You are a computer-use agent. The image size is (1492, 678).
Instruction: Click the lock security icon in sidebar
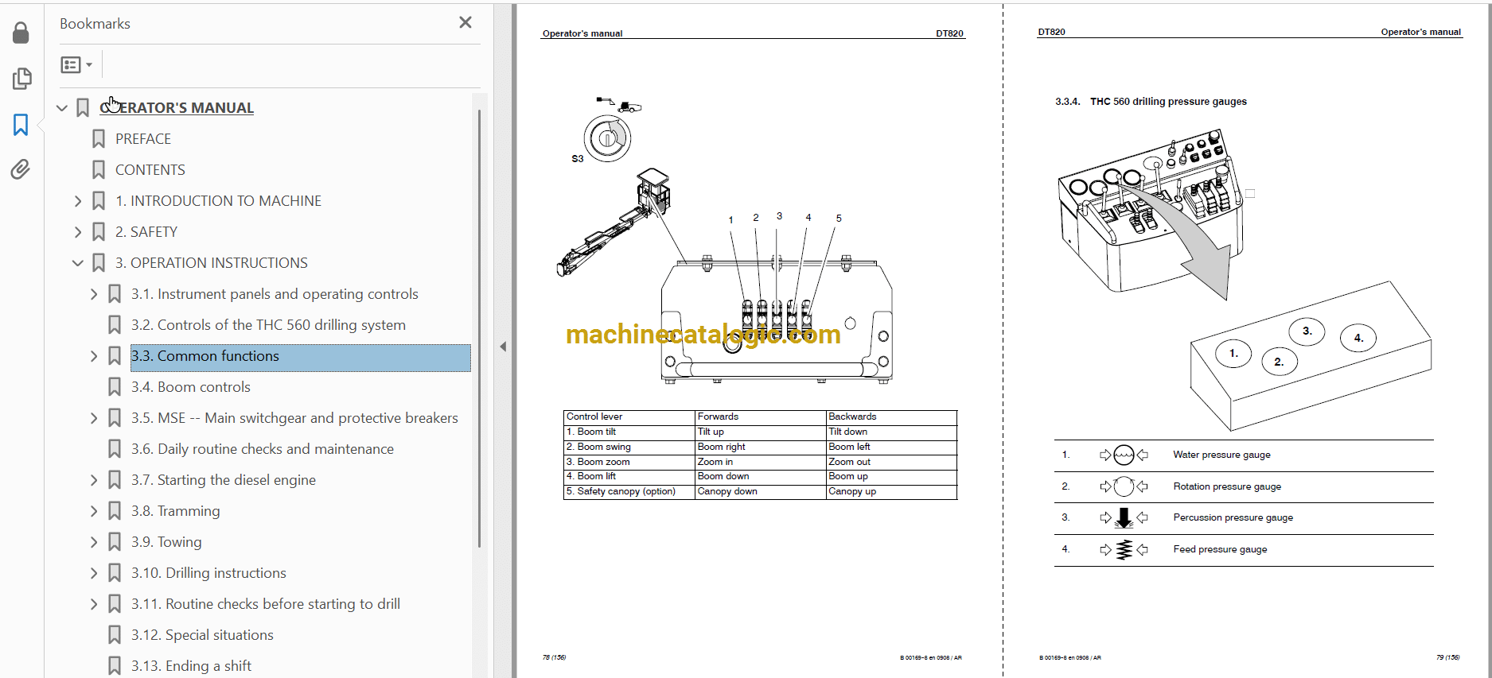pos(21,33)
